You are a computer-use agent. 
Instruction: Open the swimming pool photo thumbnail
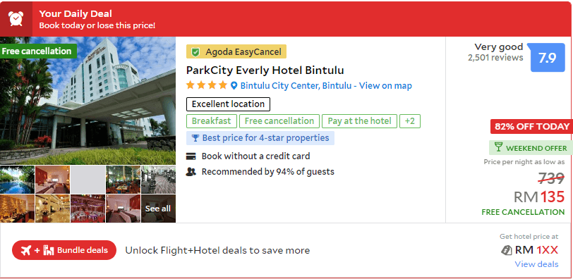pos(17,180)
